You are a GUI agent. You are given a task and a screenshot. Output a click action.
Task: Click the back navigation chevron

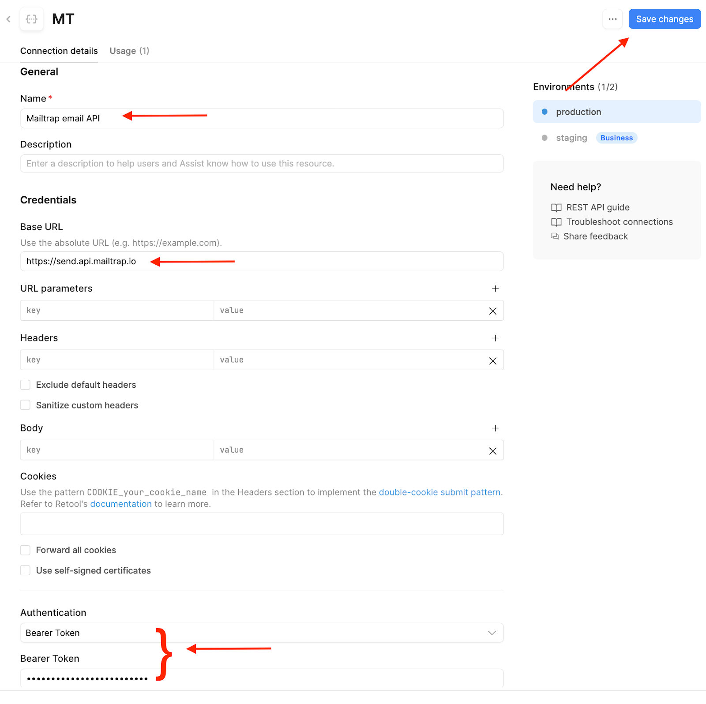point(9,19)
